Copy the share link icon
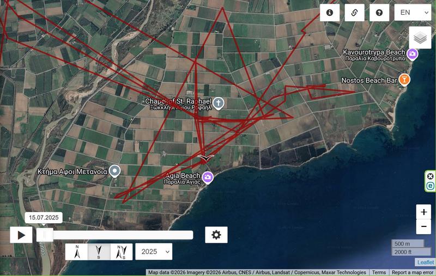This screenshot has height=276, width=436. pyautogui.click(x=354, y=13)
